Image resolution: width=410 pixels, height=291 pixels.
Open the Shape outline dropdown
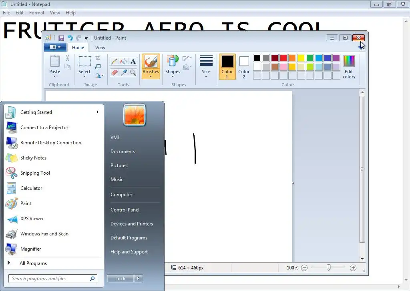pyautogui.click(x=187, y=58)
